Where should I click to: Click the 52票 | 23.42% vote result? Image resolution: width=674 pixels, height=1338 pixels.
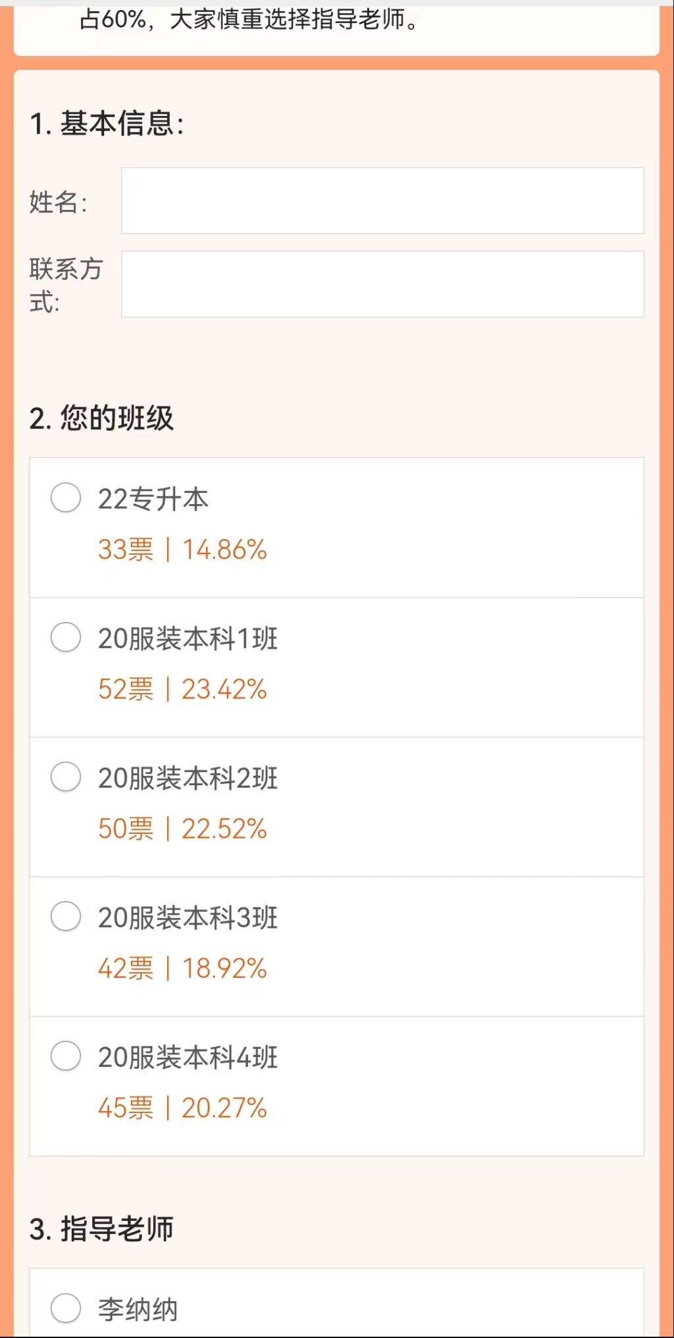click(x=182, y=689)
